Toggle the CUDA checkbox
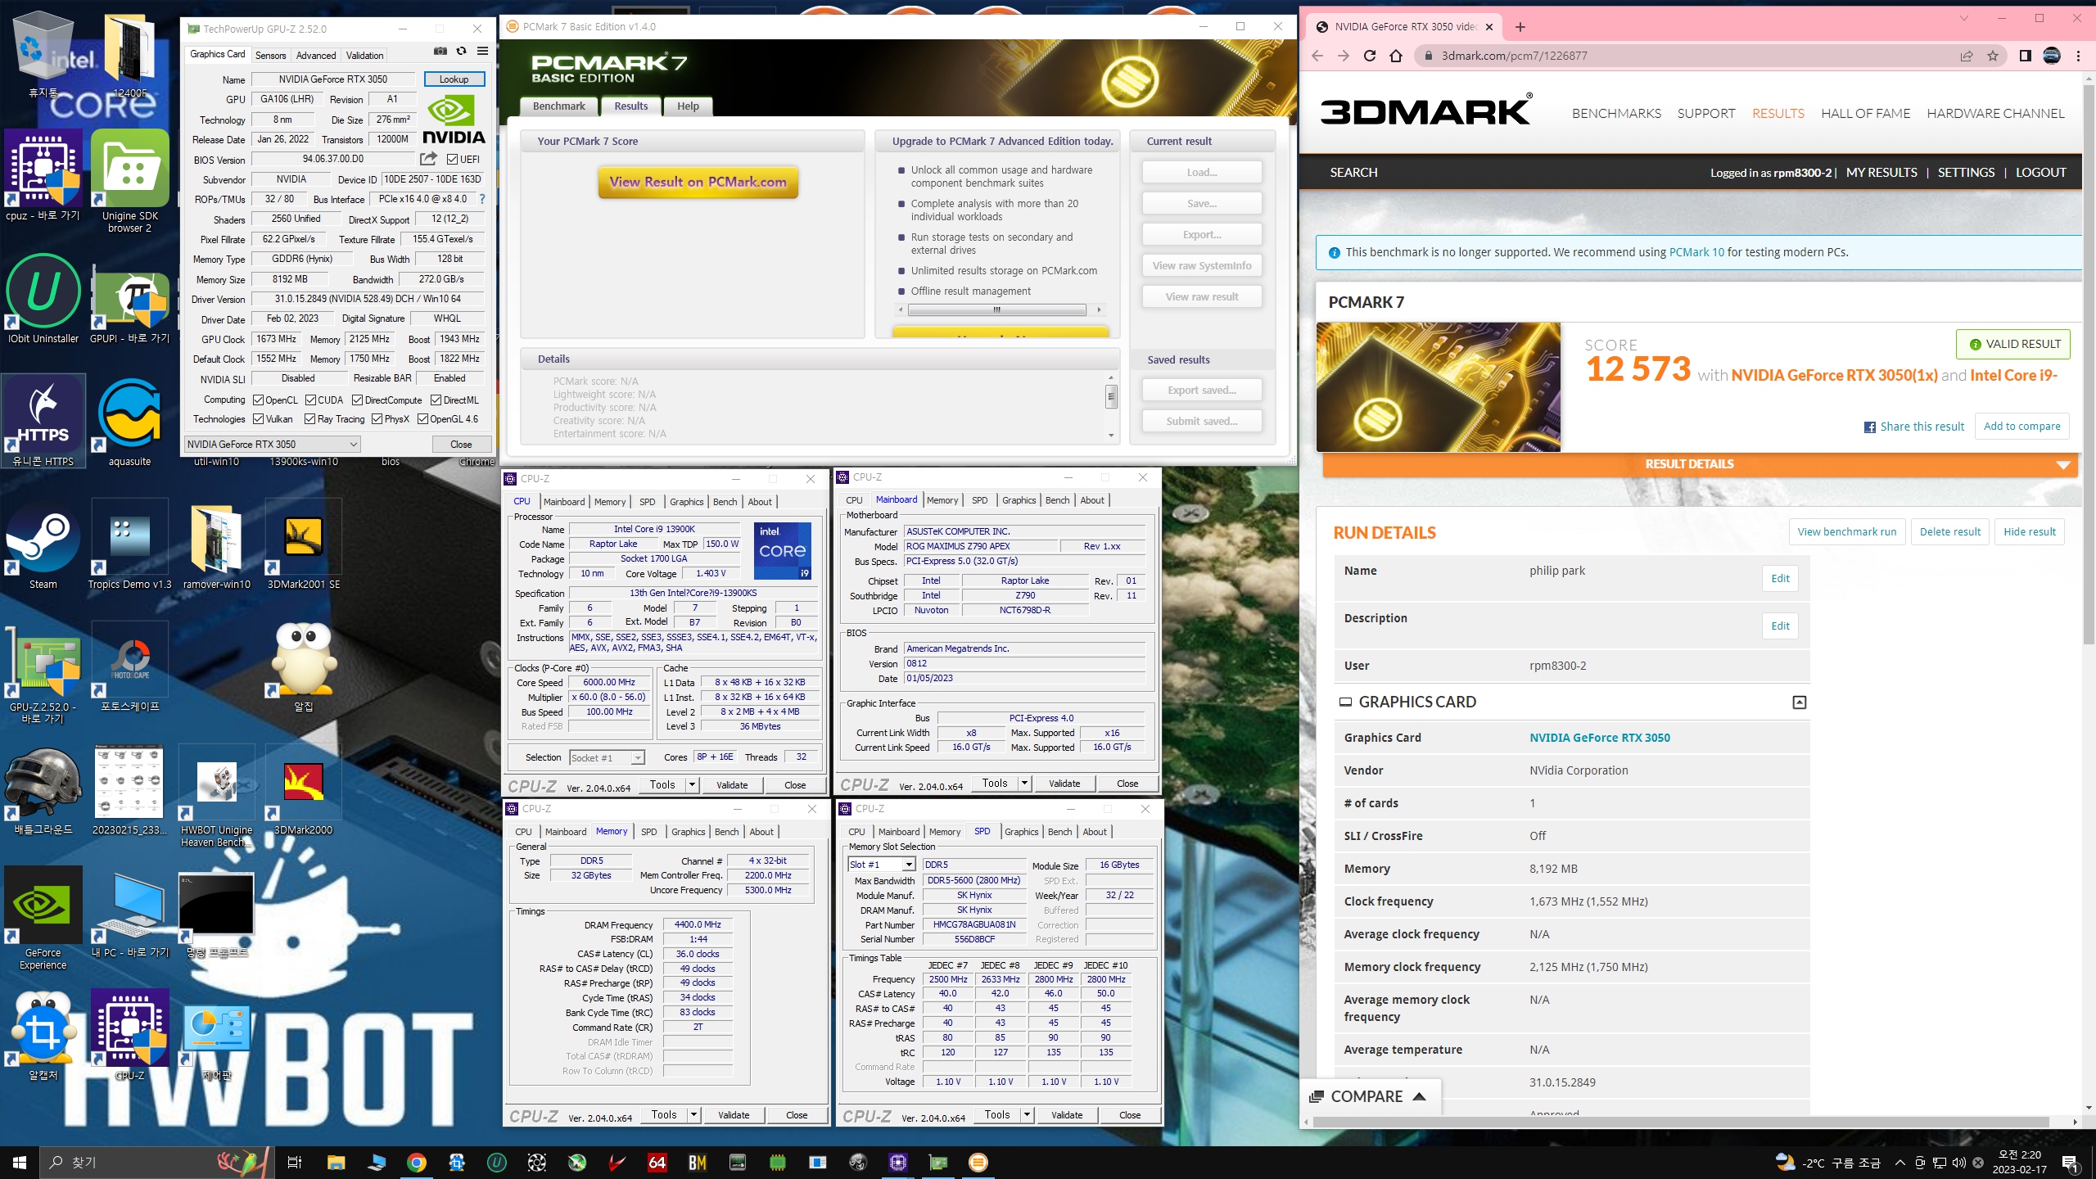Image resolution: width=2096 pixels, height=1179 pixels. [x=310, y=400]
